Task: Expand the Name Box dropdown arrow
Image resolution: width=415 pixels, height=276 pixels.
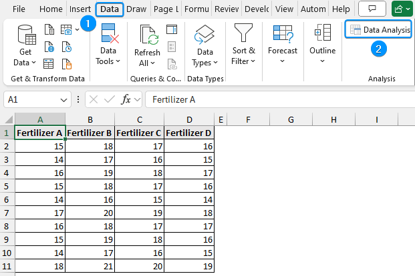Action: click(x=64, y=99)
